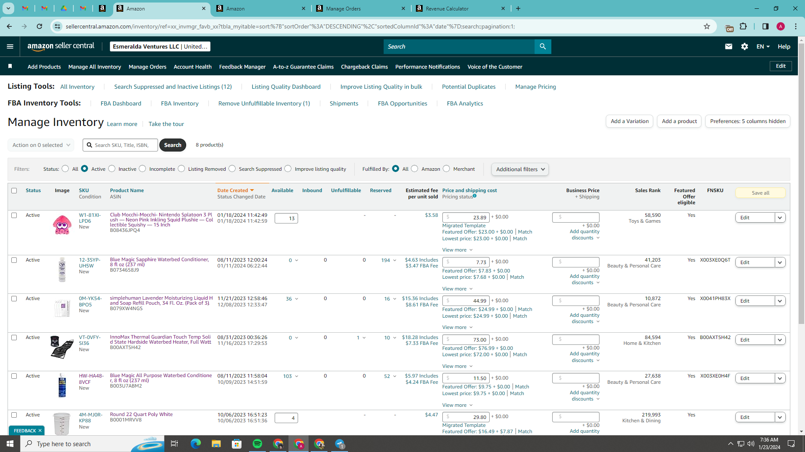Check the select-all checkbox in table header
The height and width of the screenshot is (452, 805).
click(14, 190)
